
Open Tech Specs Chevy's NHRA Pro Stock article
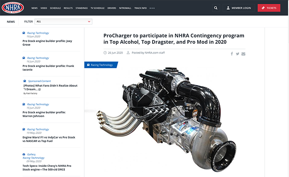47,168
